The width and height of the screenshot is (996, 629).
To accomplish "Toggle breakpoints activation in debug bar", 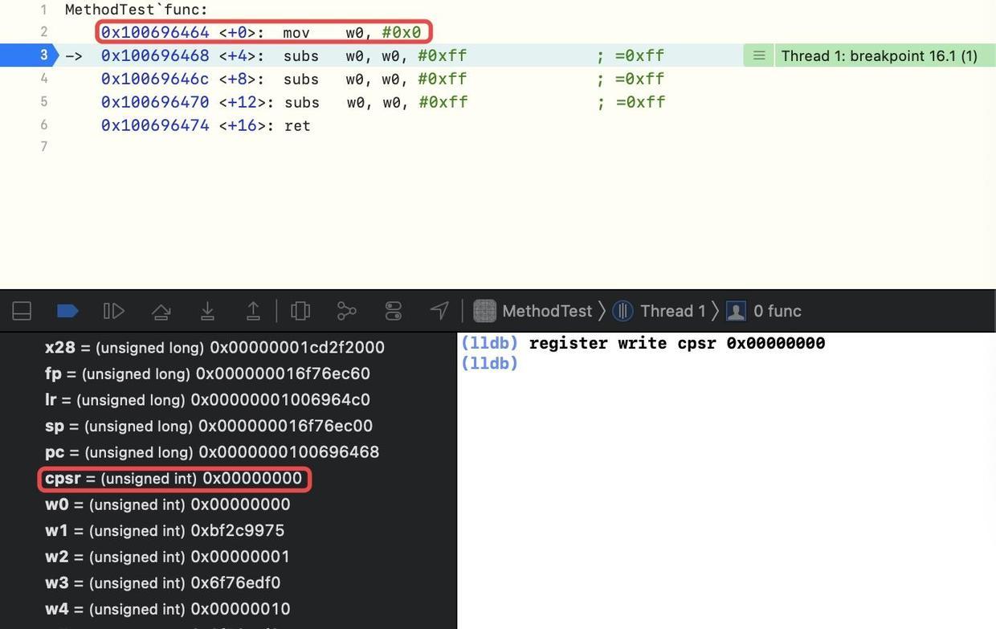I will [x=67, y=311].
